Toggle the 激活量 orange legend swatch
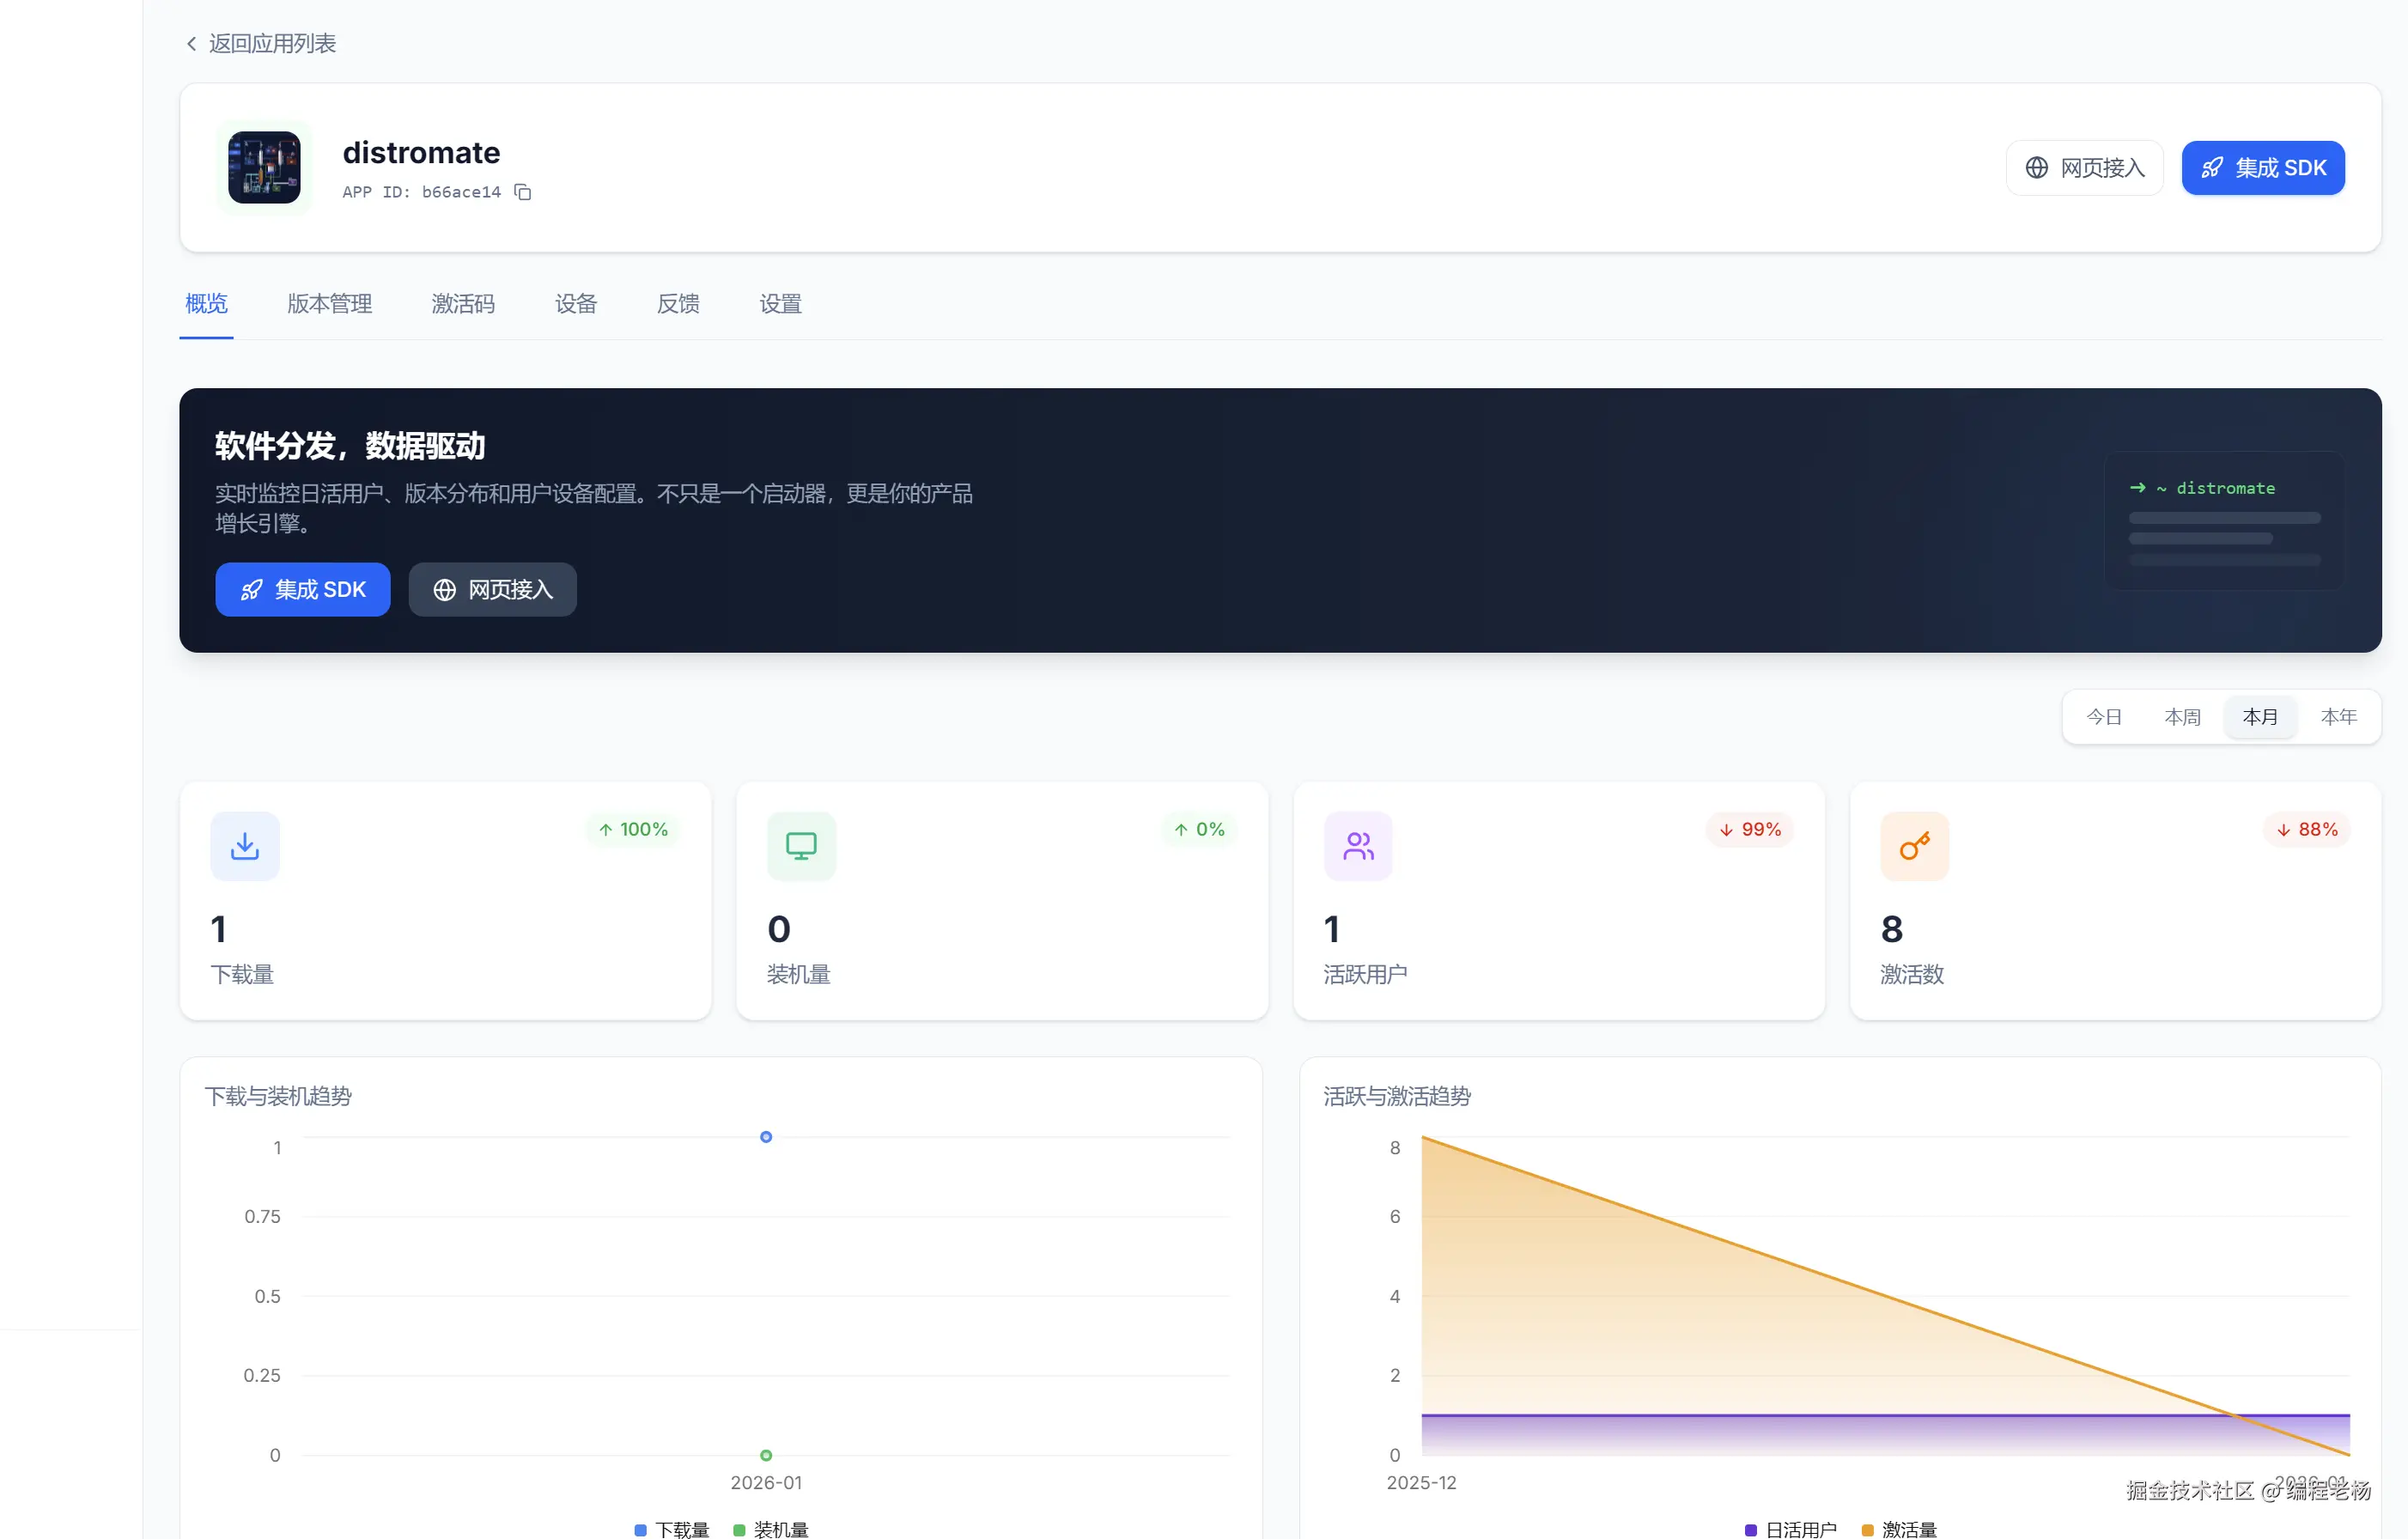 coord(1867,1530)
